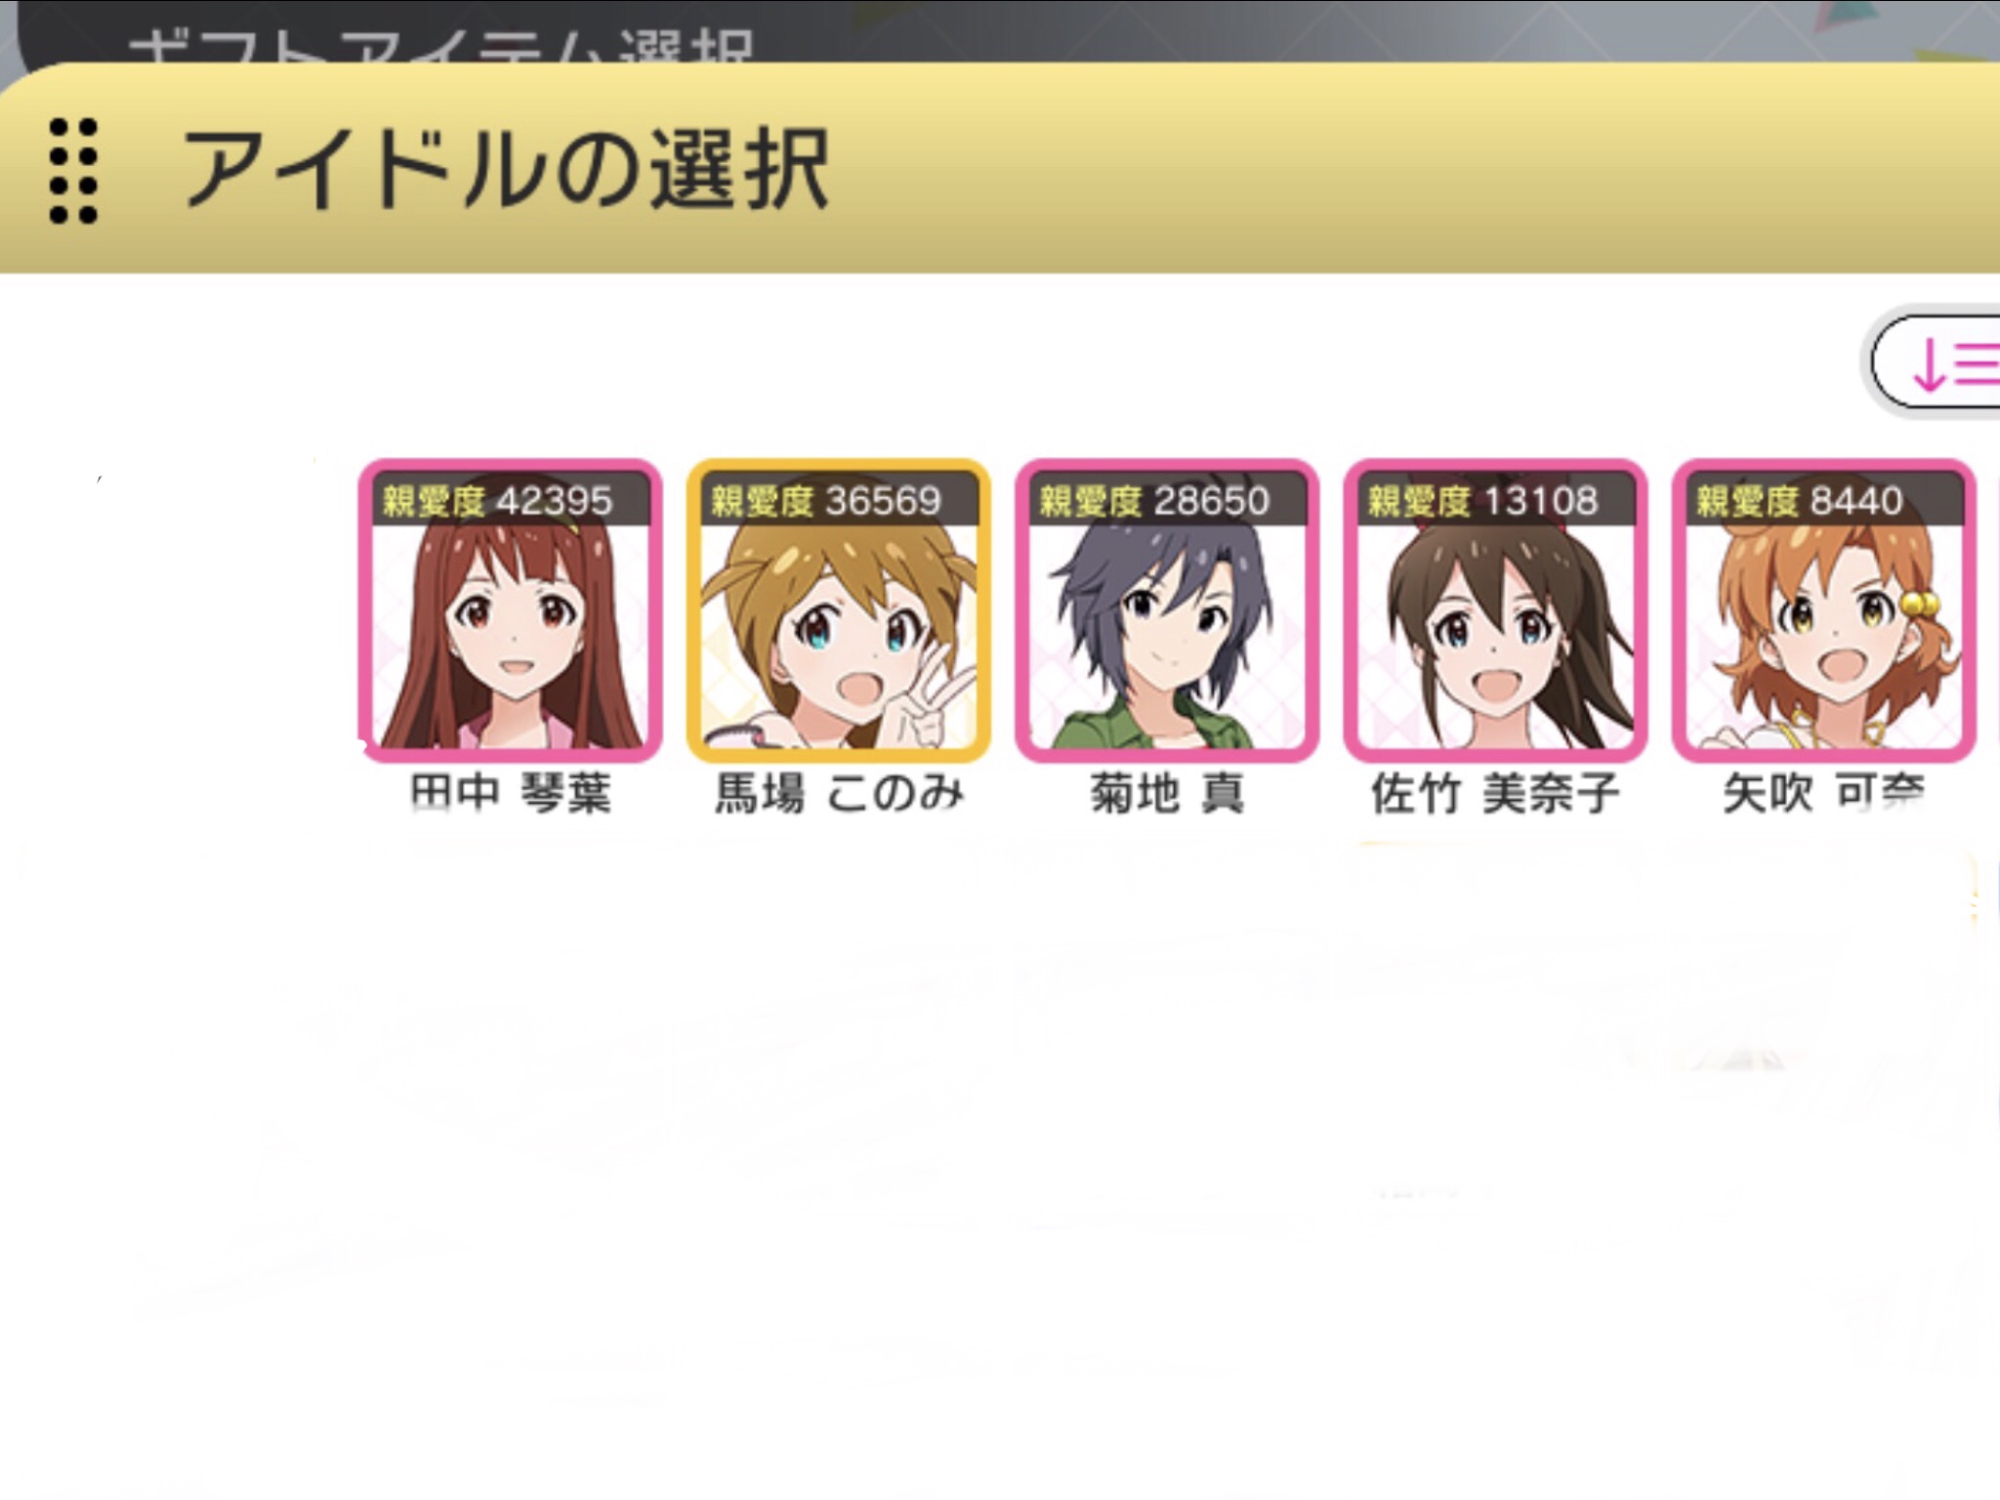The height and width of the screenshot is (1500, 2000).
Task: Click the name text 菊地 真
Action: click(x=1167, y=793)
